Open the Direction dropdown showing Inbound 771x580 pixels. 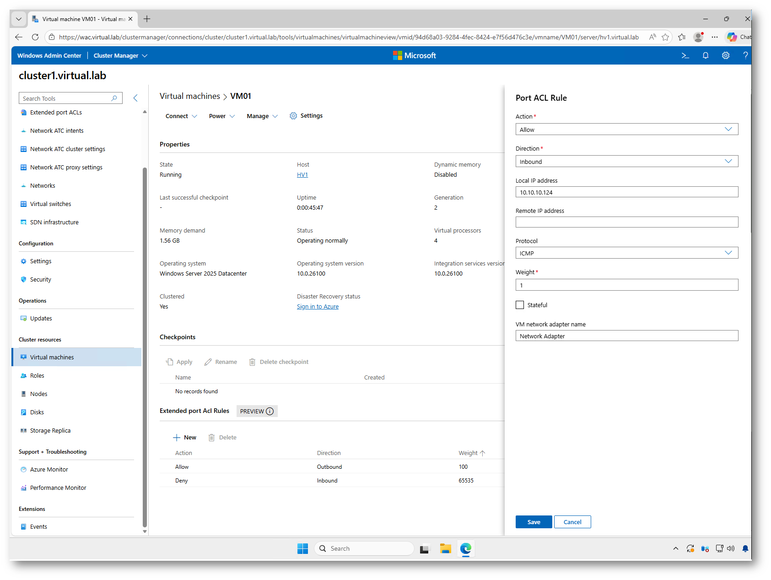click(x=626, y=162)
